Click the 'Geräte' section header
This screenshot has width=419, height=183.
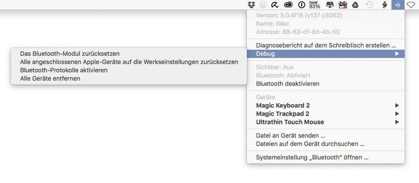tap(265, 97)
